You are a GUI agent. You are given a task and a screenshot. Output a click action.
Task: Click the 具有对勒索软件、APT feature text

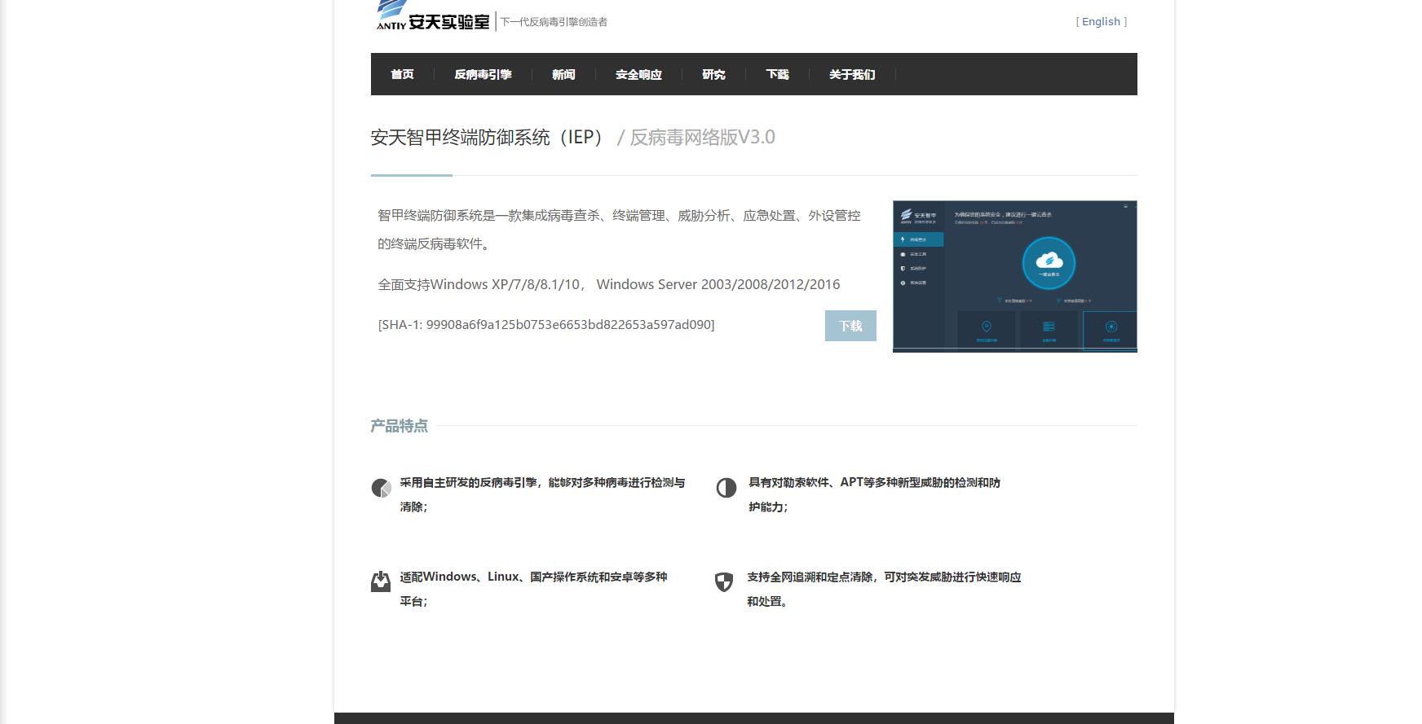(x=874, y=494)
